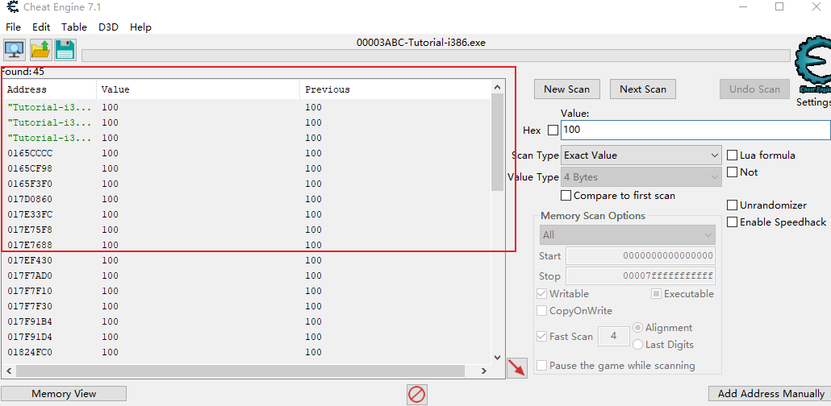Sort by the Previous column header

(395, 89)
